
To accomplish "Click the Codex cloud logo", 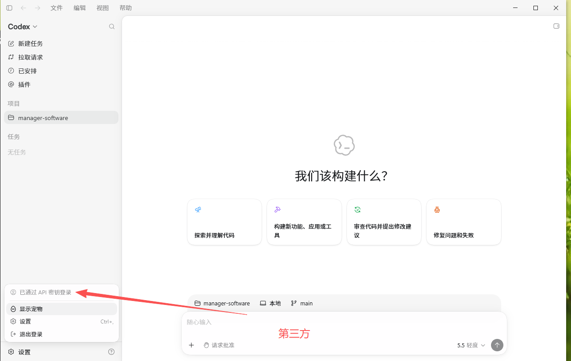I will (344, 145).
